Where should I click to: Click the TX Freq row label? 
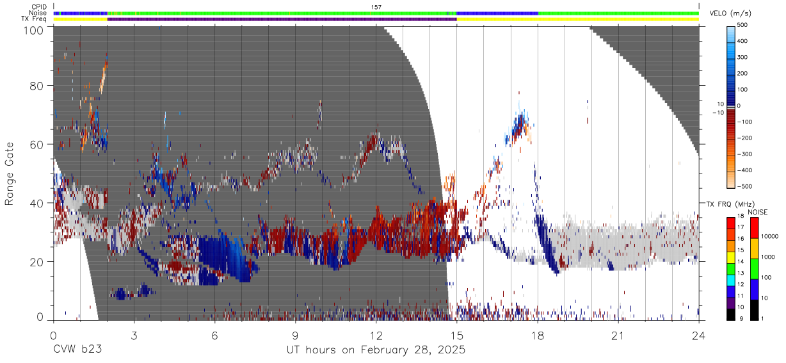coord(34,19)
